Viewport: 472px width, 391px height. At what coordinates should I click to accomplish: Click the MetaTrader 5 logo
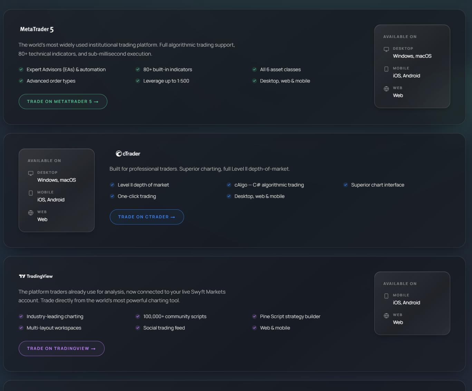[37, 29]
